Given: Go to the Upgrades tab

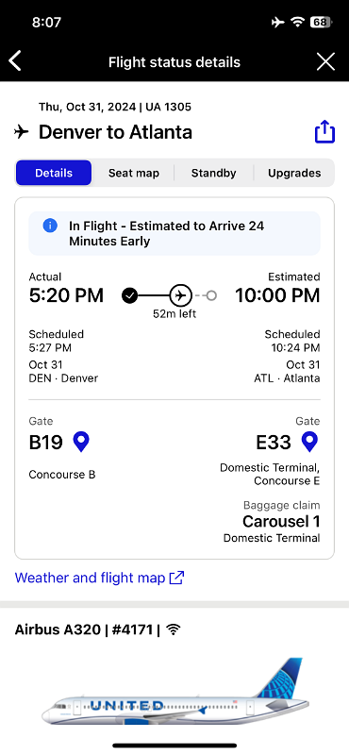Looking at the screenshot, I should (x=294, y=173).
